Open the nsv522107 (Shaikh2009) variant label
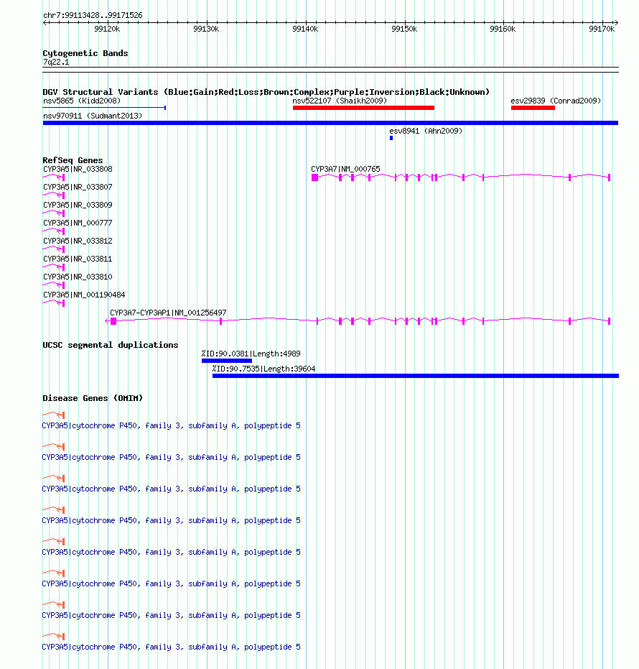This screenshot has height=669, width=639. [x=340, y=101]
